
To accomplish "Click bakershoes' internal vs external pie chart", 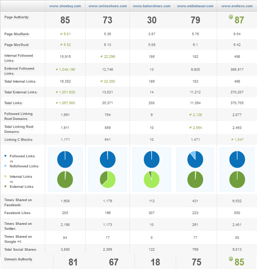I will point(152,180).
